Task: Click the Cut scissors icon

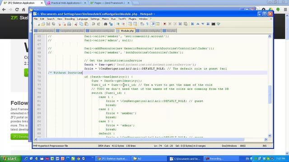Action: pyautogui.click(x=76, y=24)
